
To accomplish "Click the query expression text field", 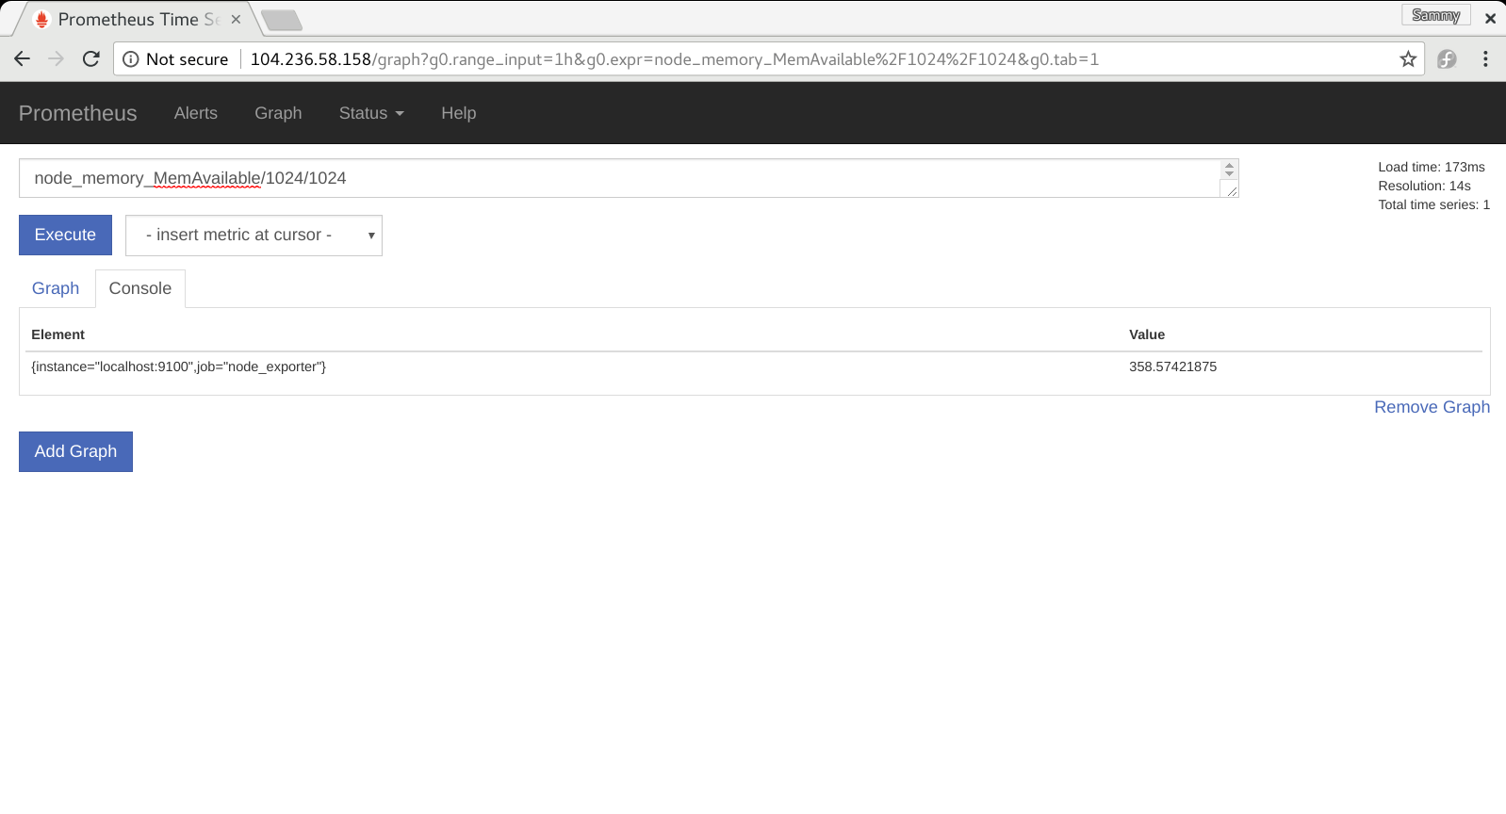I will pos(629,178).
